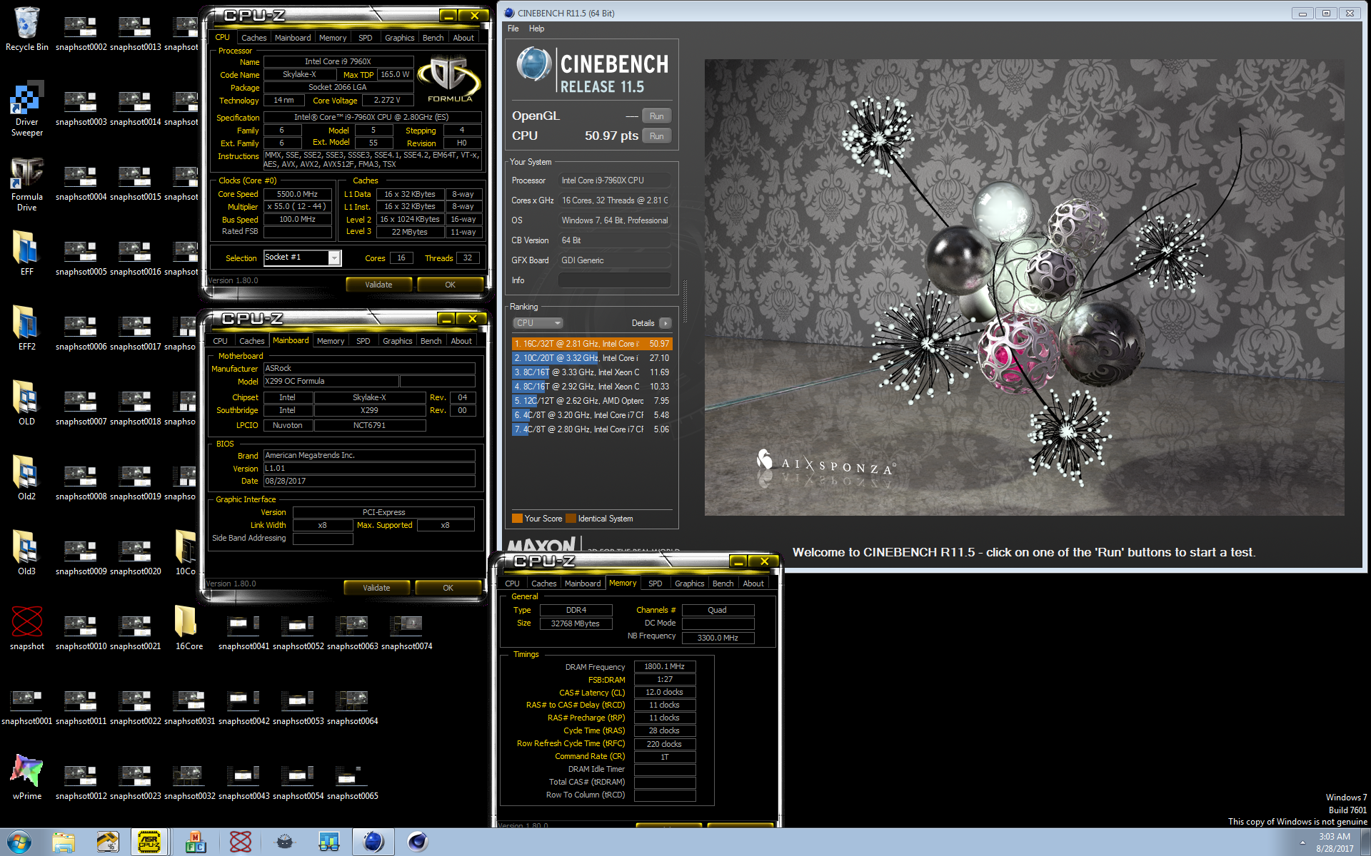Select ranking row 10C/20T @ 3.32 GHz
The width and height of the screenshot is (1371, 856).
(x=591, y=358)
